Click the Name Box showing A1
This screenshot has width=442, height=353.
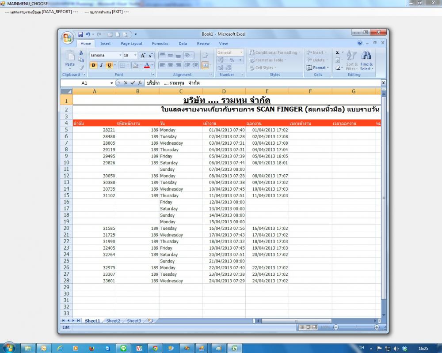coord(84,83)
